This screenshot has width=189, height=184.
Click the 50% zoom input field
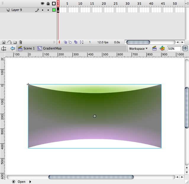point(174,49)
